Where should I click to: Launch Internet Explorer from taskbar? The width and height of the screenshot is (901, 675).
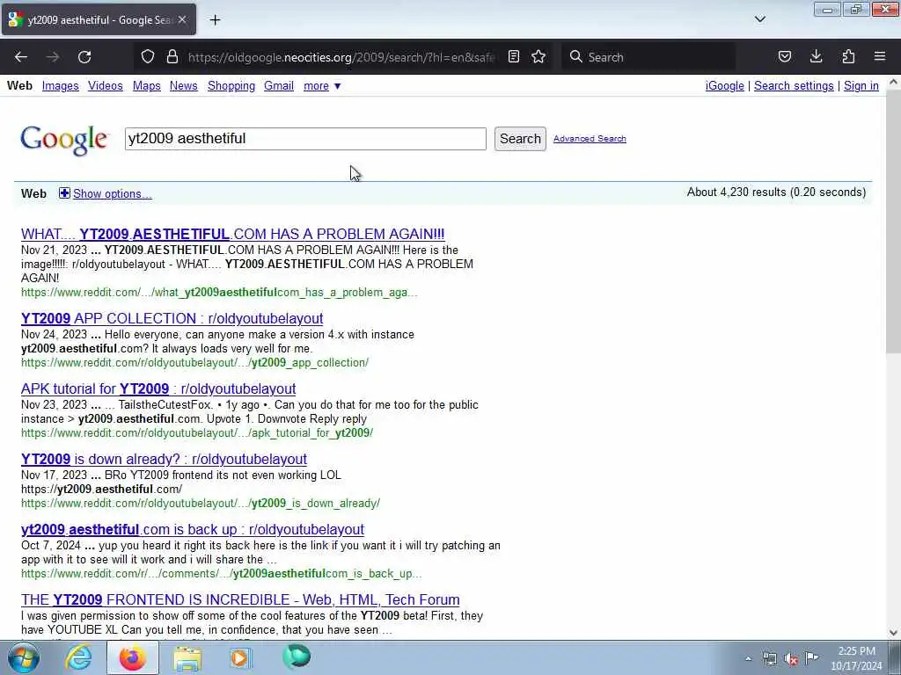pyautogui.click(x=78, y=657)
